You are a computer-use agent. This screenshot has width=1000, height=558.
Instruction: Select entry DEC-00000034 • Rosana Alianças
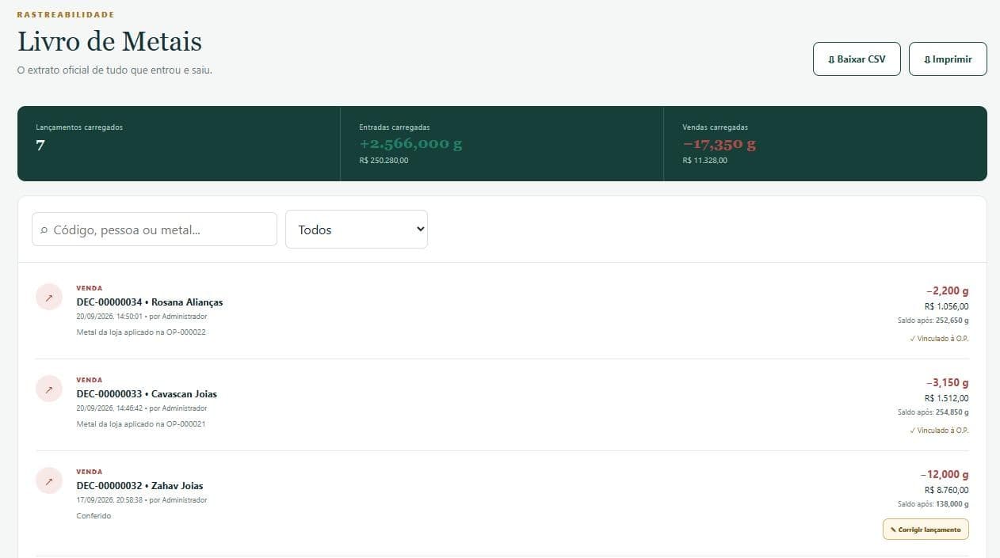150,302
